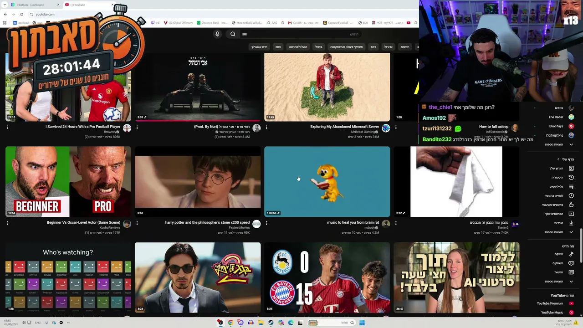
Task: Open History icon in the sidebar
Action: [x=571, y=177]
